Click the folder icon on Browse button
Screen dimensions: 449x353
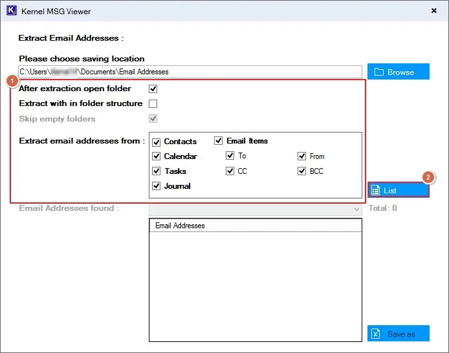[379, 72]
